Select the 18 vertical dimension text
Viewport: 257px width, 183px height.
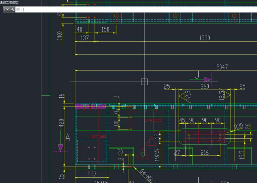[61, 96]
